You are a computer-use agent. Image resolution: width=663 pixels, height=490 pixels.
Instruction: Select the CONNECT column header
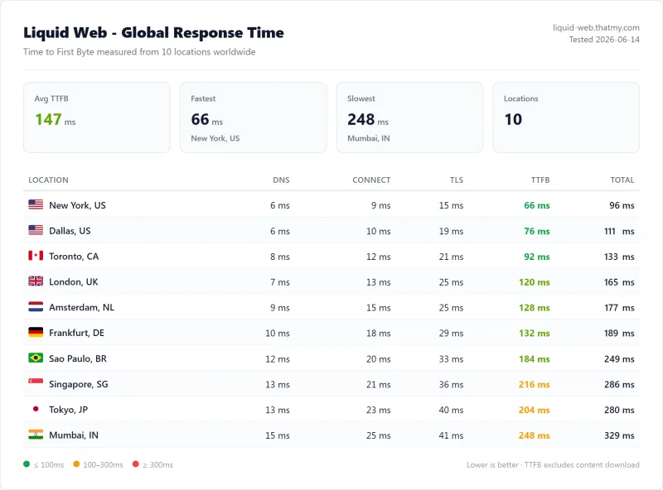[371, 180]
